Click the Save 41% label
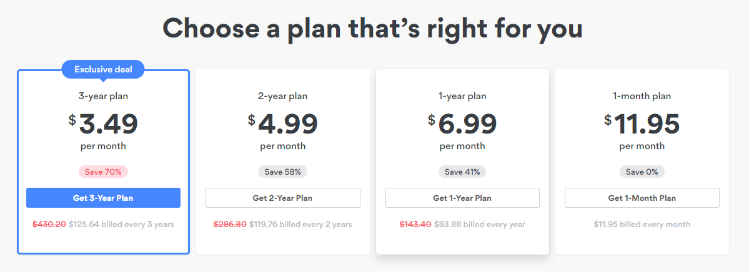749x272 pixels. pos(462,172)
